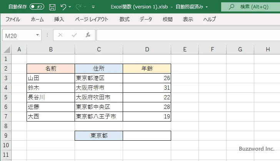Select age cell with value 19

click(147, 117)
